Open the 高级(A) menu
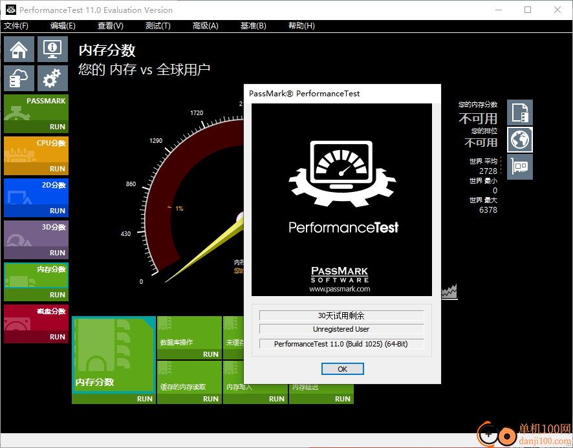Viewport: 573px width, 448px height. coord(206,26)
